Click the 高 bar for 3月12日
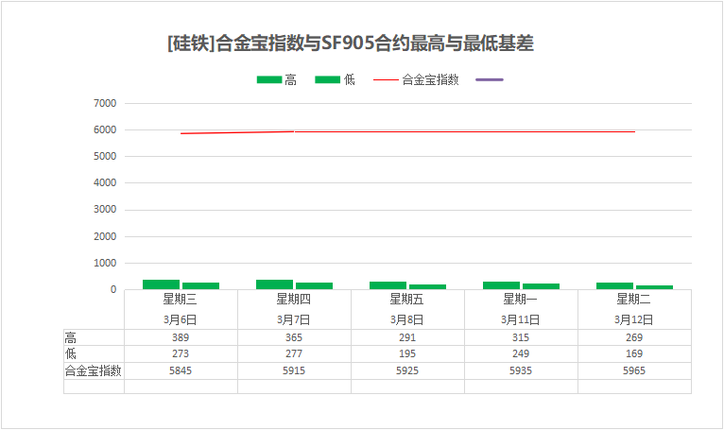This screenshot has width=724, height=430. point(614,286)
